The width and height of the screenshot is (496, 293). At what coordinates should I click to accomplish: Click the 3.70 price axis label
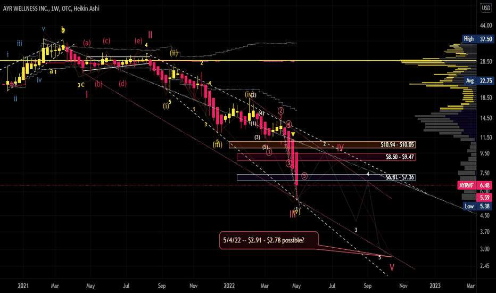coord(485,232)
